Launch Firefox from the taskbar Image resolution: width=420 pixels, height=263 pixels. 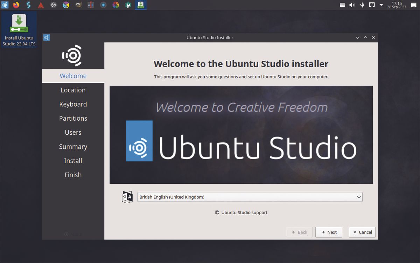[16, 5]
